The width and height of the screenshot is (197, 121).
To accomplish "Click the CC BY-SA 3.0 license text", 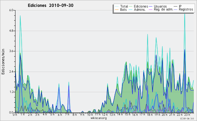I will (187, 118).
